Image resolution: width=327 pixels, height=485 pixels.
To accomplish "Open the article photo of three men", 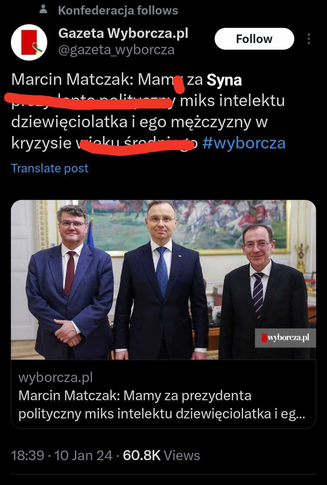I will [163, 280].
